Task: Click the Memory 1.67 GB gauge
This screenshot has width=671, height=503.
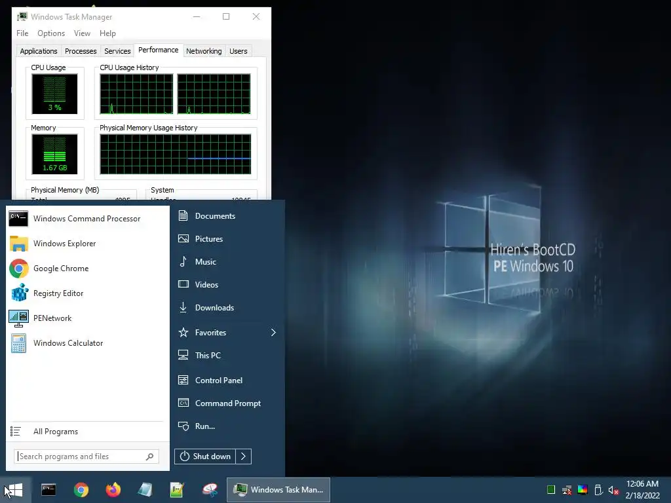Action: tap(55, 154)
